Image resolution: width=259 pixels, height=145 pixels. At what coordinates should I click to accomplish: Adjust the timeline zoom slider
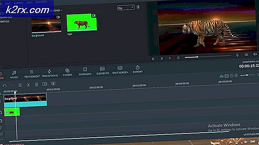[247, 75]
